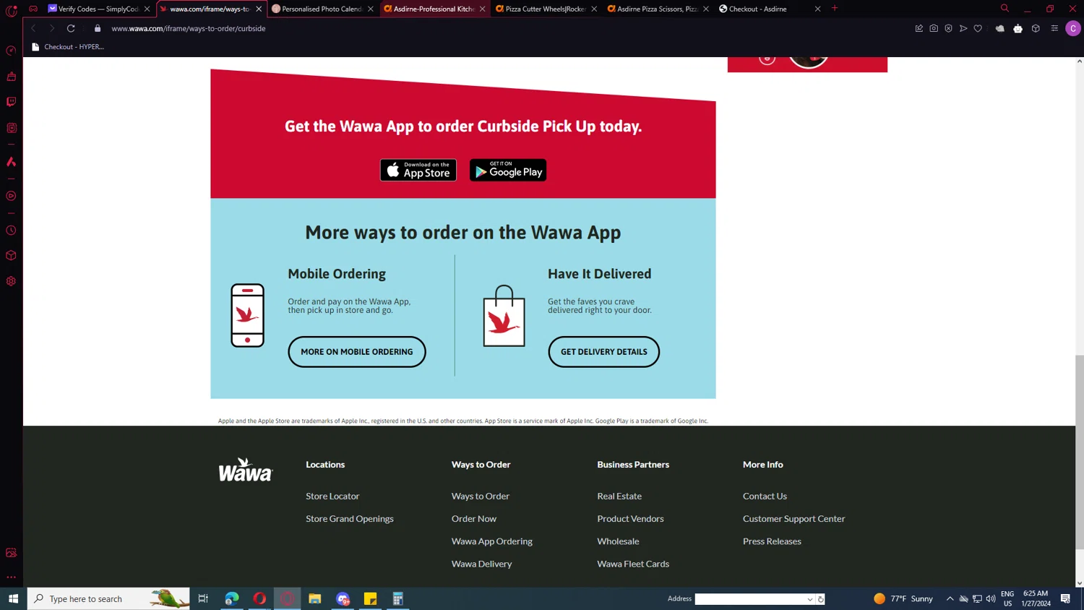Click the address bar URL field
The width and height of the screenshot is (1084, 610).
[x=506, y=28]
